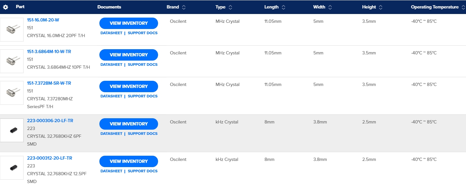This screenshot has height=186, width=466.
Task: Open part link 151-16.0M-20-W
Action: pos(43,20)
